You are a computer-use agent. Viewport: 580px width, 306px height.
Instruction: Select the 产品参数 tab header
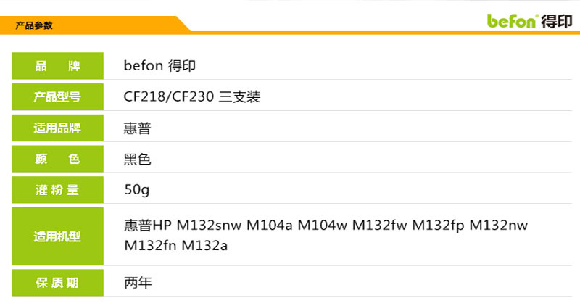tap(33, 25)
